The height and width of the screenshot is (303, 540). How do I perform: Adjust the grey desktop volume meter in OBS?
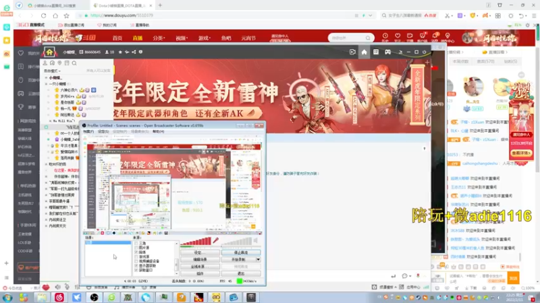[x=236, y=242]
